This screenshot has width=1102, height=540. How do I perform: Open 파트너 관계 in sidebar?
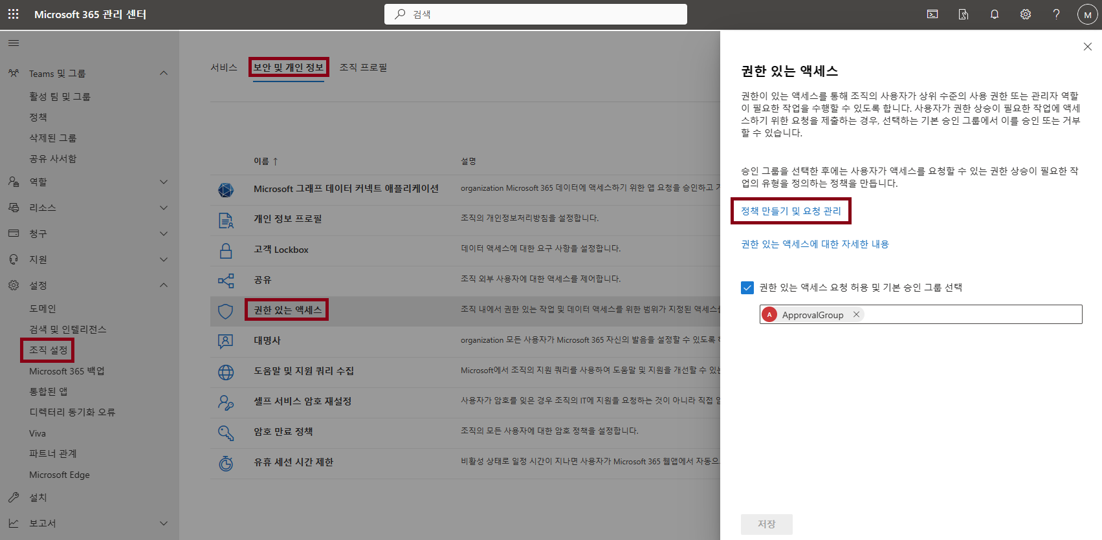tap(53, 453)
